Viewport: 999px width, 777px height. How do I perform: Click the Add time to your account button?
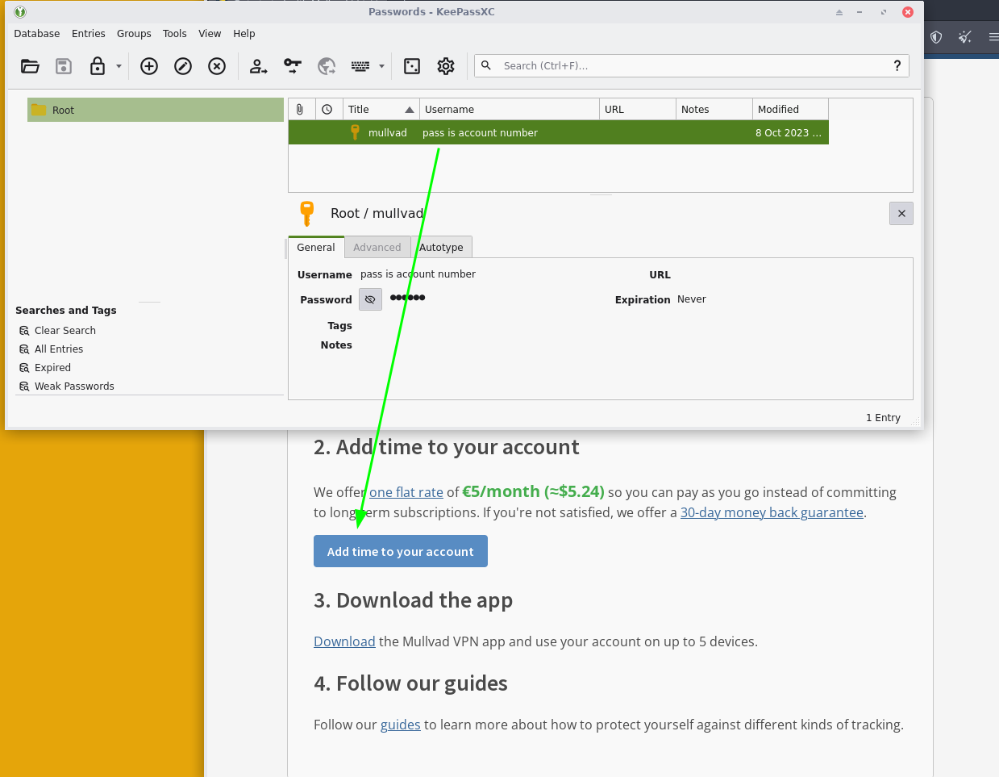tap(401, 551)
